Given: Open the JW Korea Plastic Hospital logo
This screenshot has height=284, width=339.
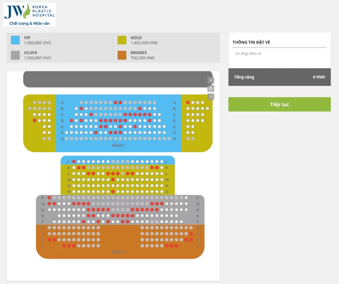Looking at the screenshot, I should click(30, 14).
